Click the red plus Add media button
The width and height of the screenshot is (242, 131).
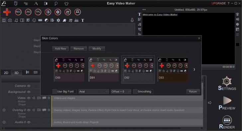click(7, 12)
